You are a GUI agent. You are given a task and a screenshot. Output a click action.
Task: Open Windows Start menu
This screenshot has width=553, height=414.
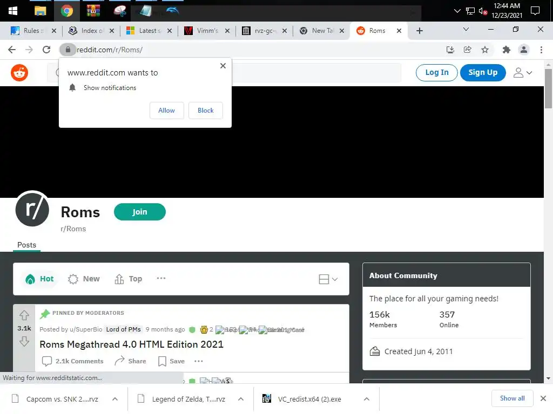(13, 11)
